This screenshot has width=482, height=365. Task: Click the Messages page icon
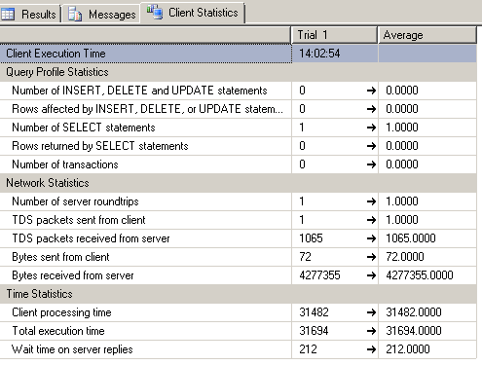click(75, 15)
